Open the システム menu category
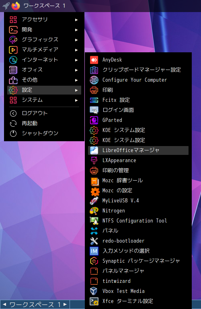 coord(44,100)
